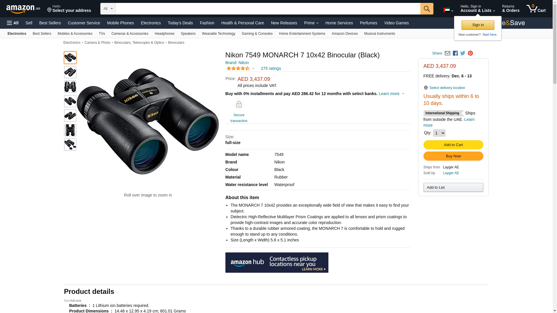This screenshot has width=557, height=313.
Task: Share the product on Facebook
Action: [455, 53]
